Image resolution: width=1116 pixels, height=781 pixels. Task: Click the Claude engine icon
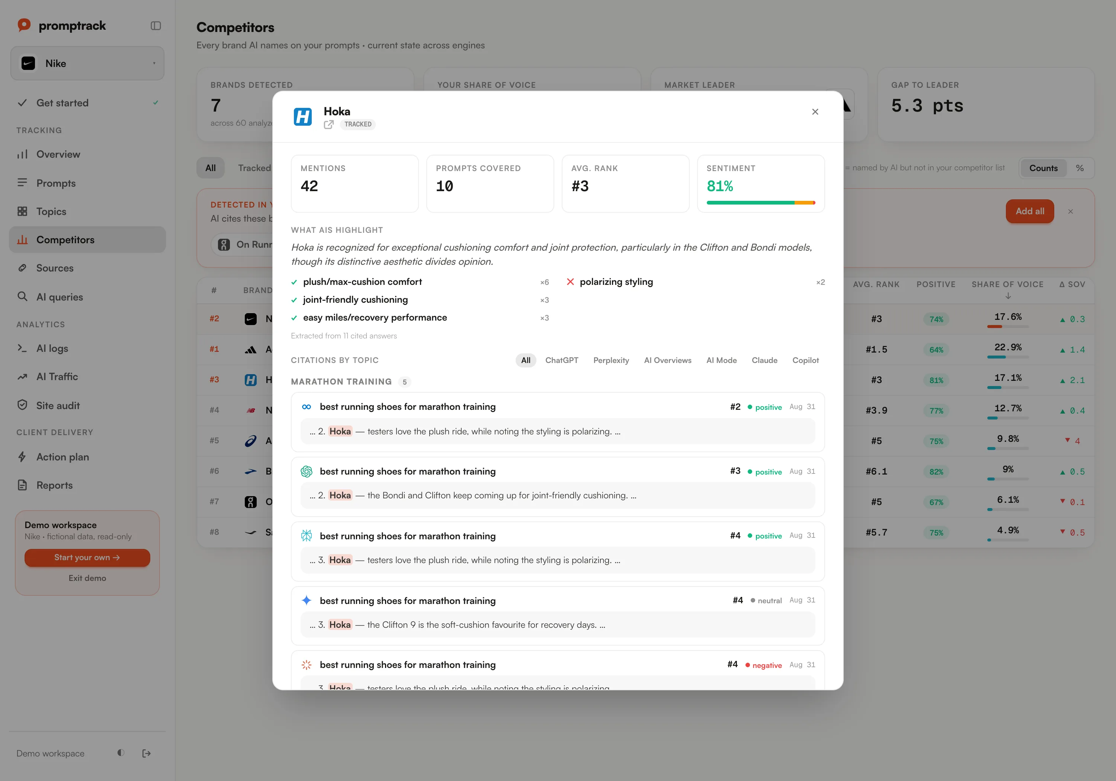[x=306, y=664]
